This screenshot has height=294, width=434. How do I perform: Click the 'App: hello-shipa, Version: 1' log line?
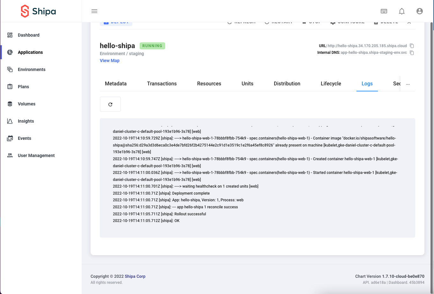pos(178,200)
